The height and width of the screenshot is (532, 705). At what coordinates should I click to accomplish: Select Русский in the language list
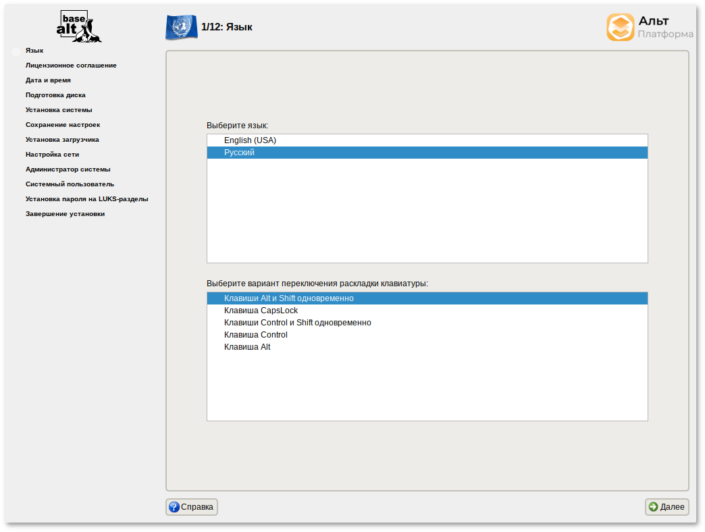(239, 153)
